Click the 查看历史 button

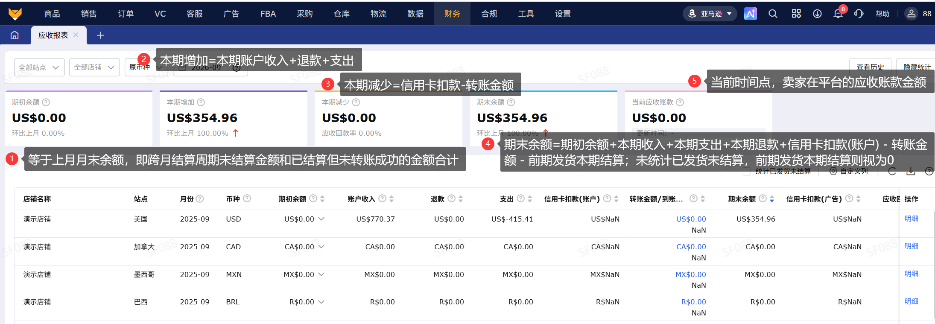pyautogui.click(x=870, y=67)
